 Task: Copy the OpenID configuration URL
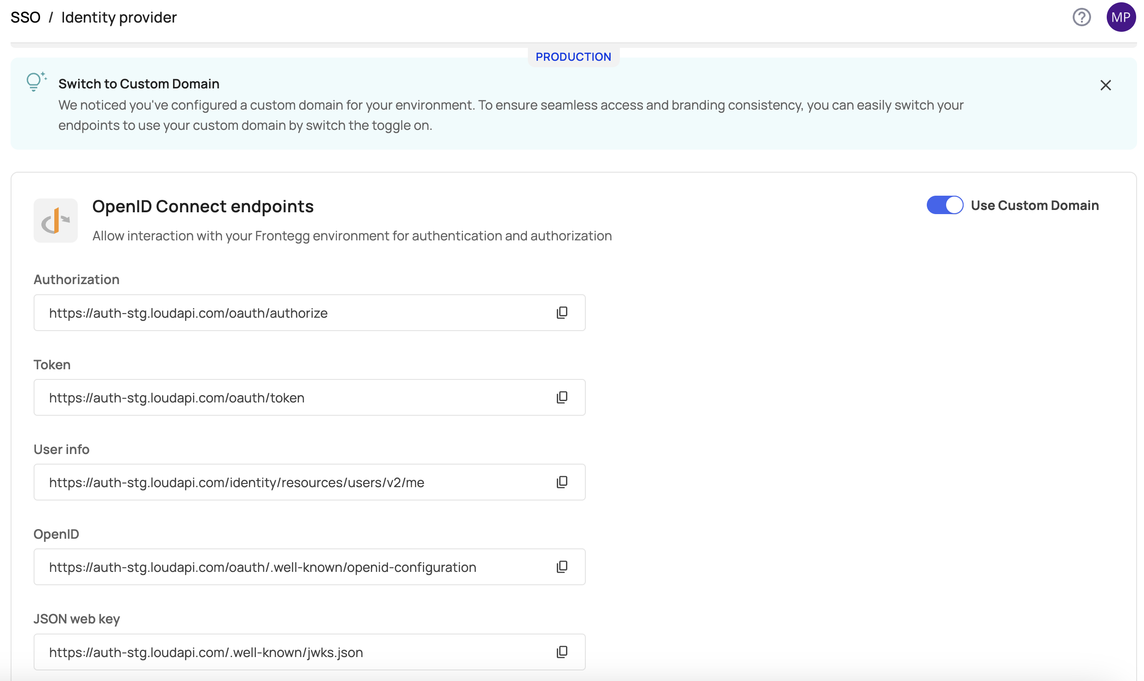click(562, 567)
